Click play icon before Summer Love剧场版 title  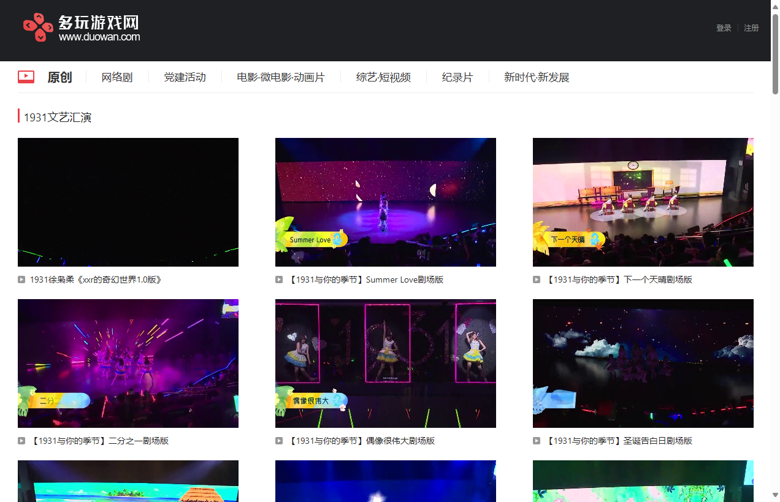[279, 280]
